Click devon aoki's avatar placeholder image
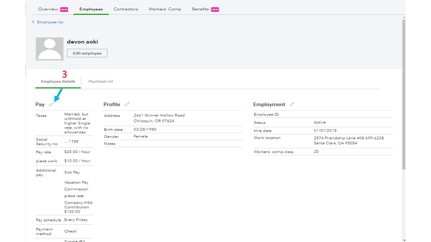The image size is (431, 242). (49, 49)
